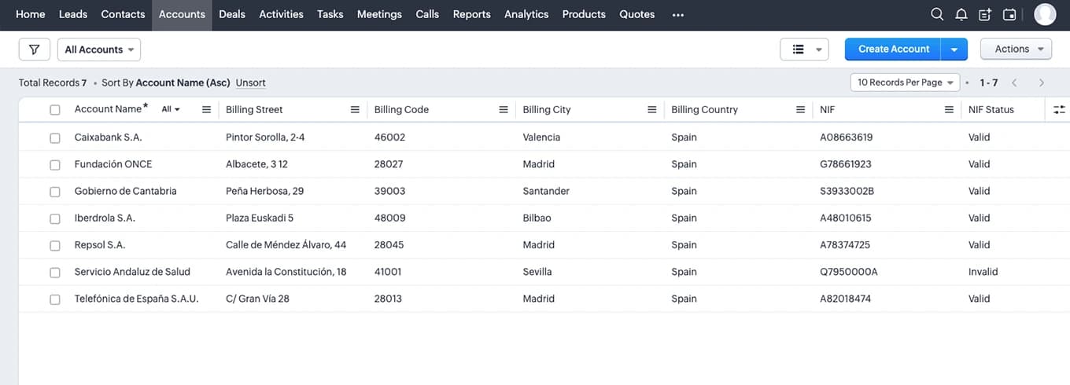
Task: Click the Unsort link
Action: coord(251,82)
